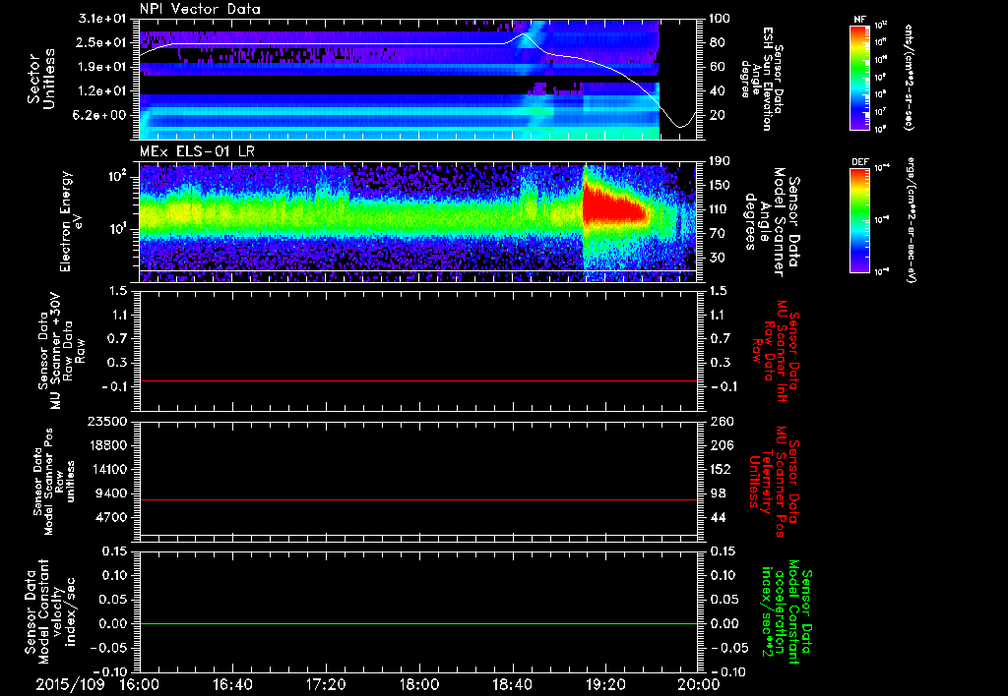Click the "18:00" time axis label
The width and height of the screenshot is (1008, 696).
419,684
